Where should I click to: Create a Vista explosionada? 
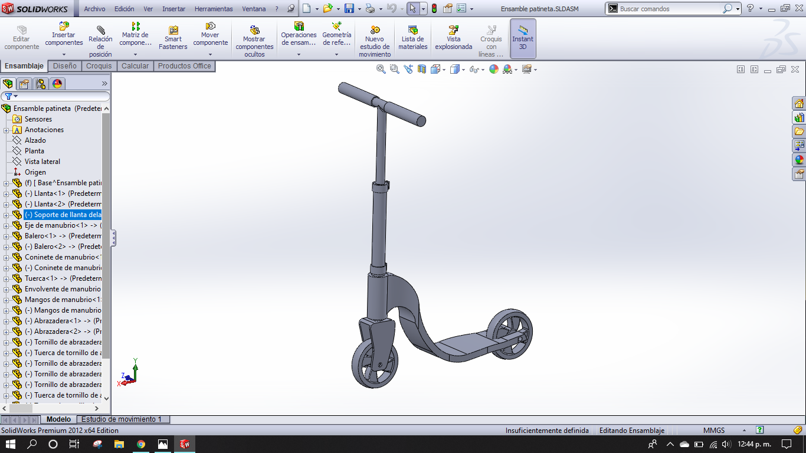coord(454,38)
